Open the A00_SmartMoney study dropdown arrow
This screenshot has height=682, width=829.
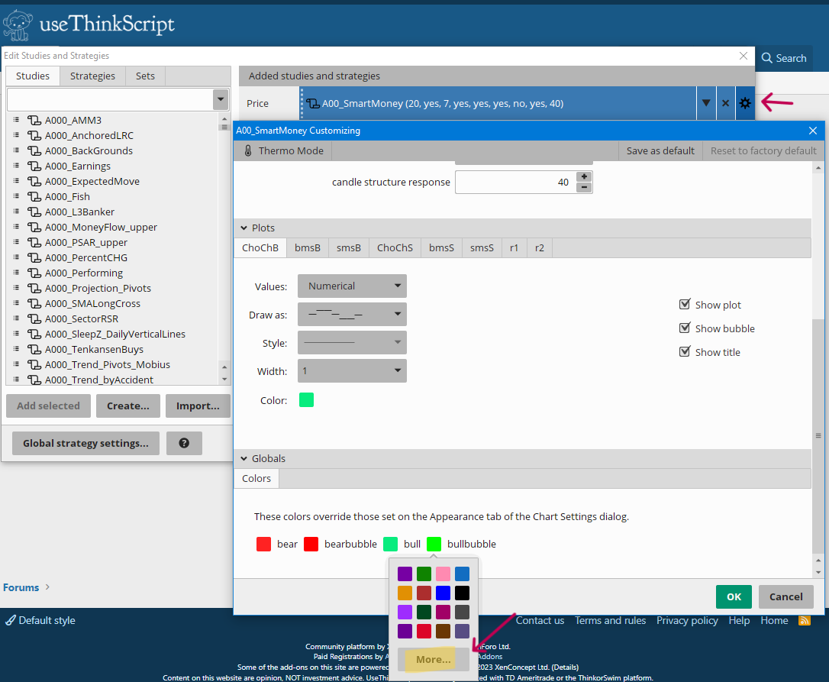click(706, 103)
